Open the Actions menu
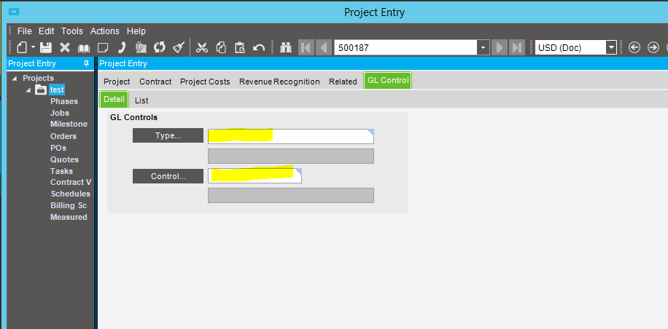Image resolution: width=668 pixels, height=329 pixels. (x=105, y=31)
